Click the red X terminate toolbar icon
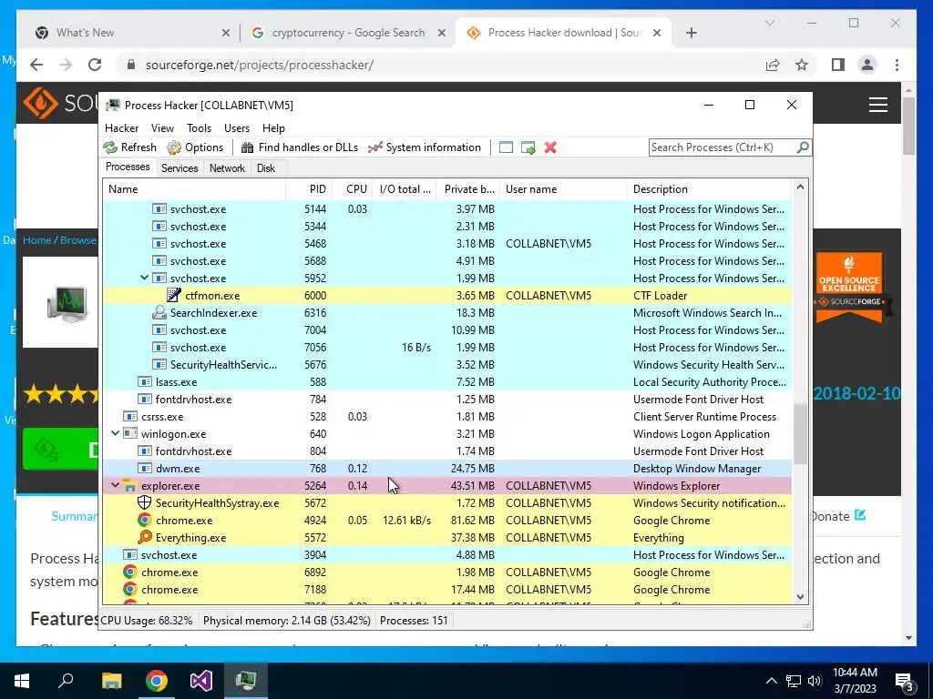This screenshot has width=933, height=699. click(550, 147)
